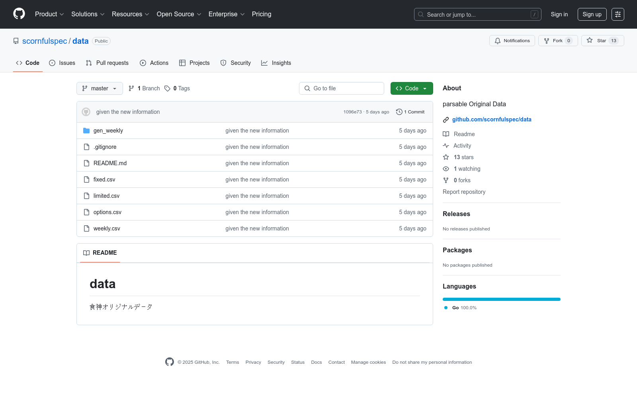Open the data repository name link

tap(80, 41)
